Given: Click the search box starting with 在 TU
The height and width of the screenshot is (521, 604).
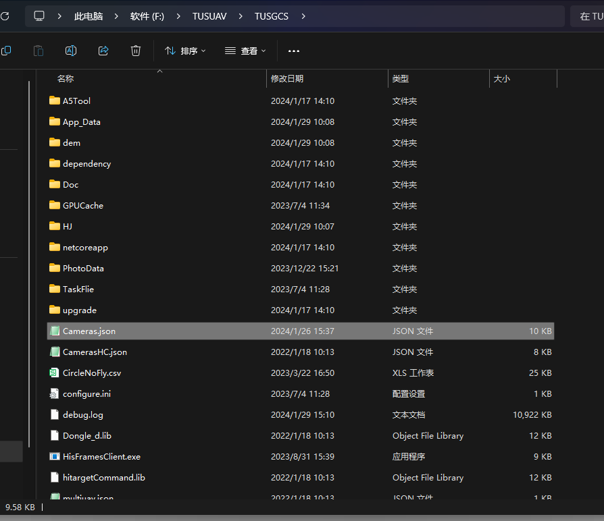Looking at the screenshot, I should click(x=587, y=16).
